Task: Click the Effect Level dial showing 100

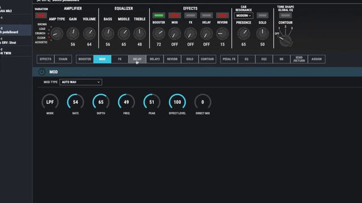Action: 177,102
